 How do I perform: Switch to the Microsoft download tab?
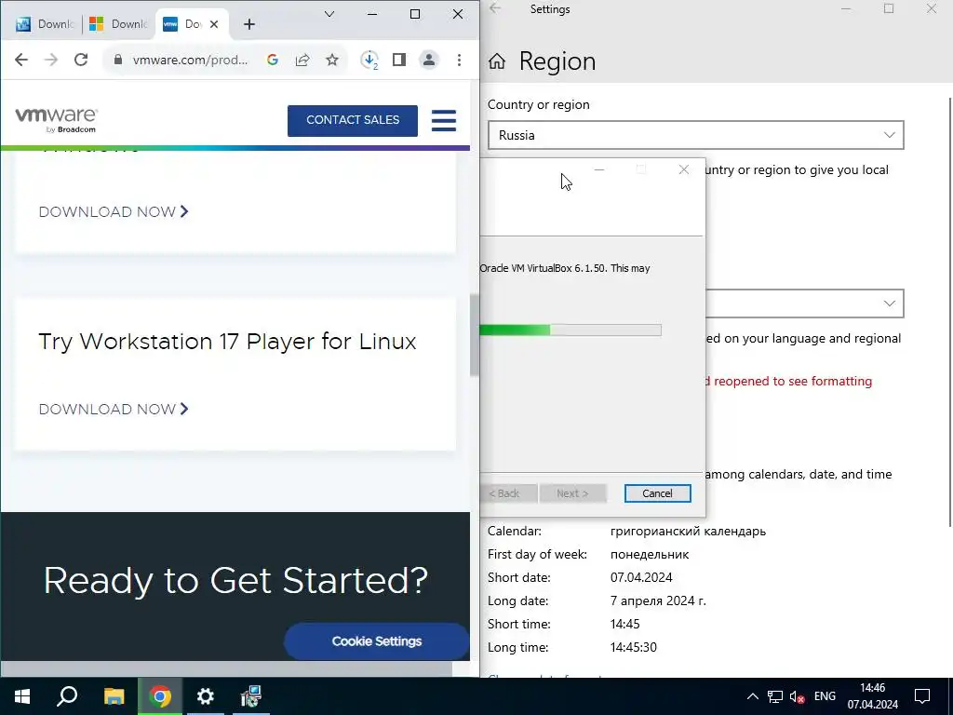pos(118,24)
